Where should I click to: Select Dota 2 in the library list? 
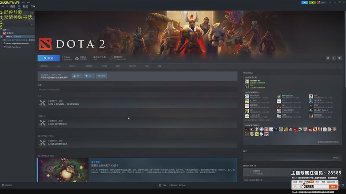pyautogui.click(x=17, y=37)
